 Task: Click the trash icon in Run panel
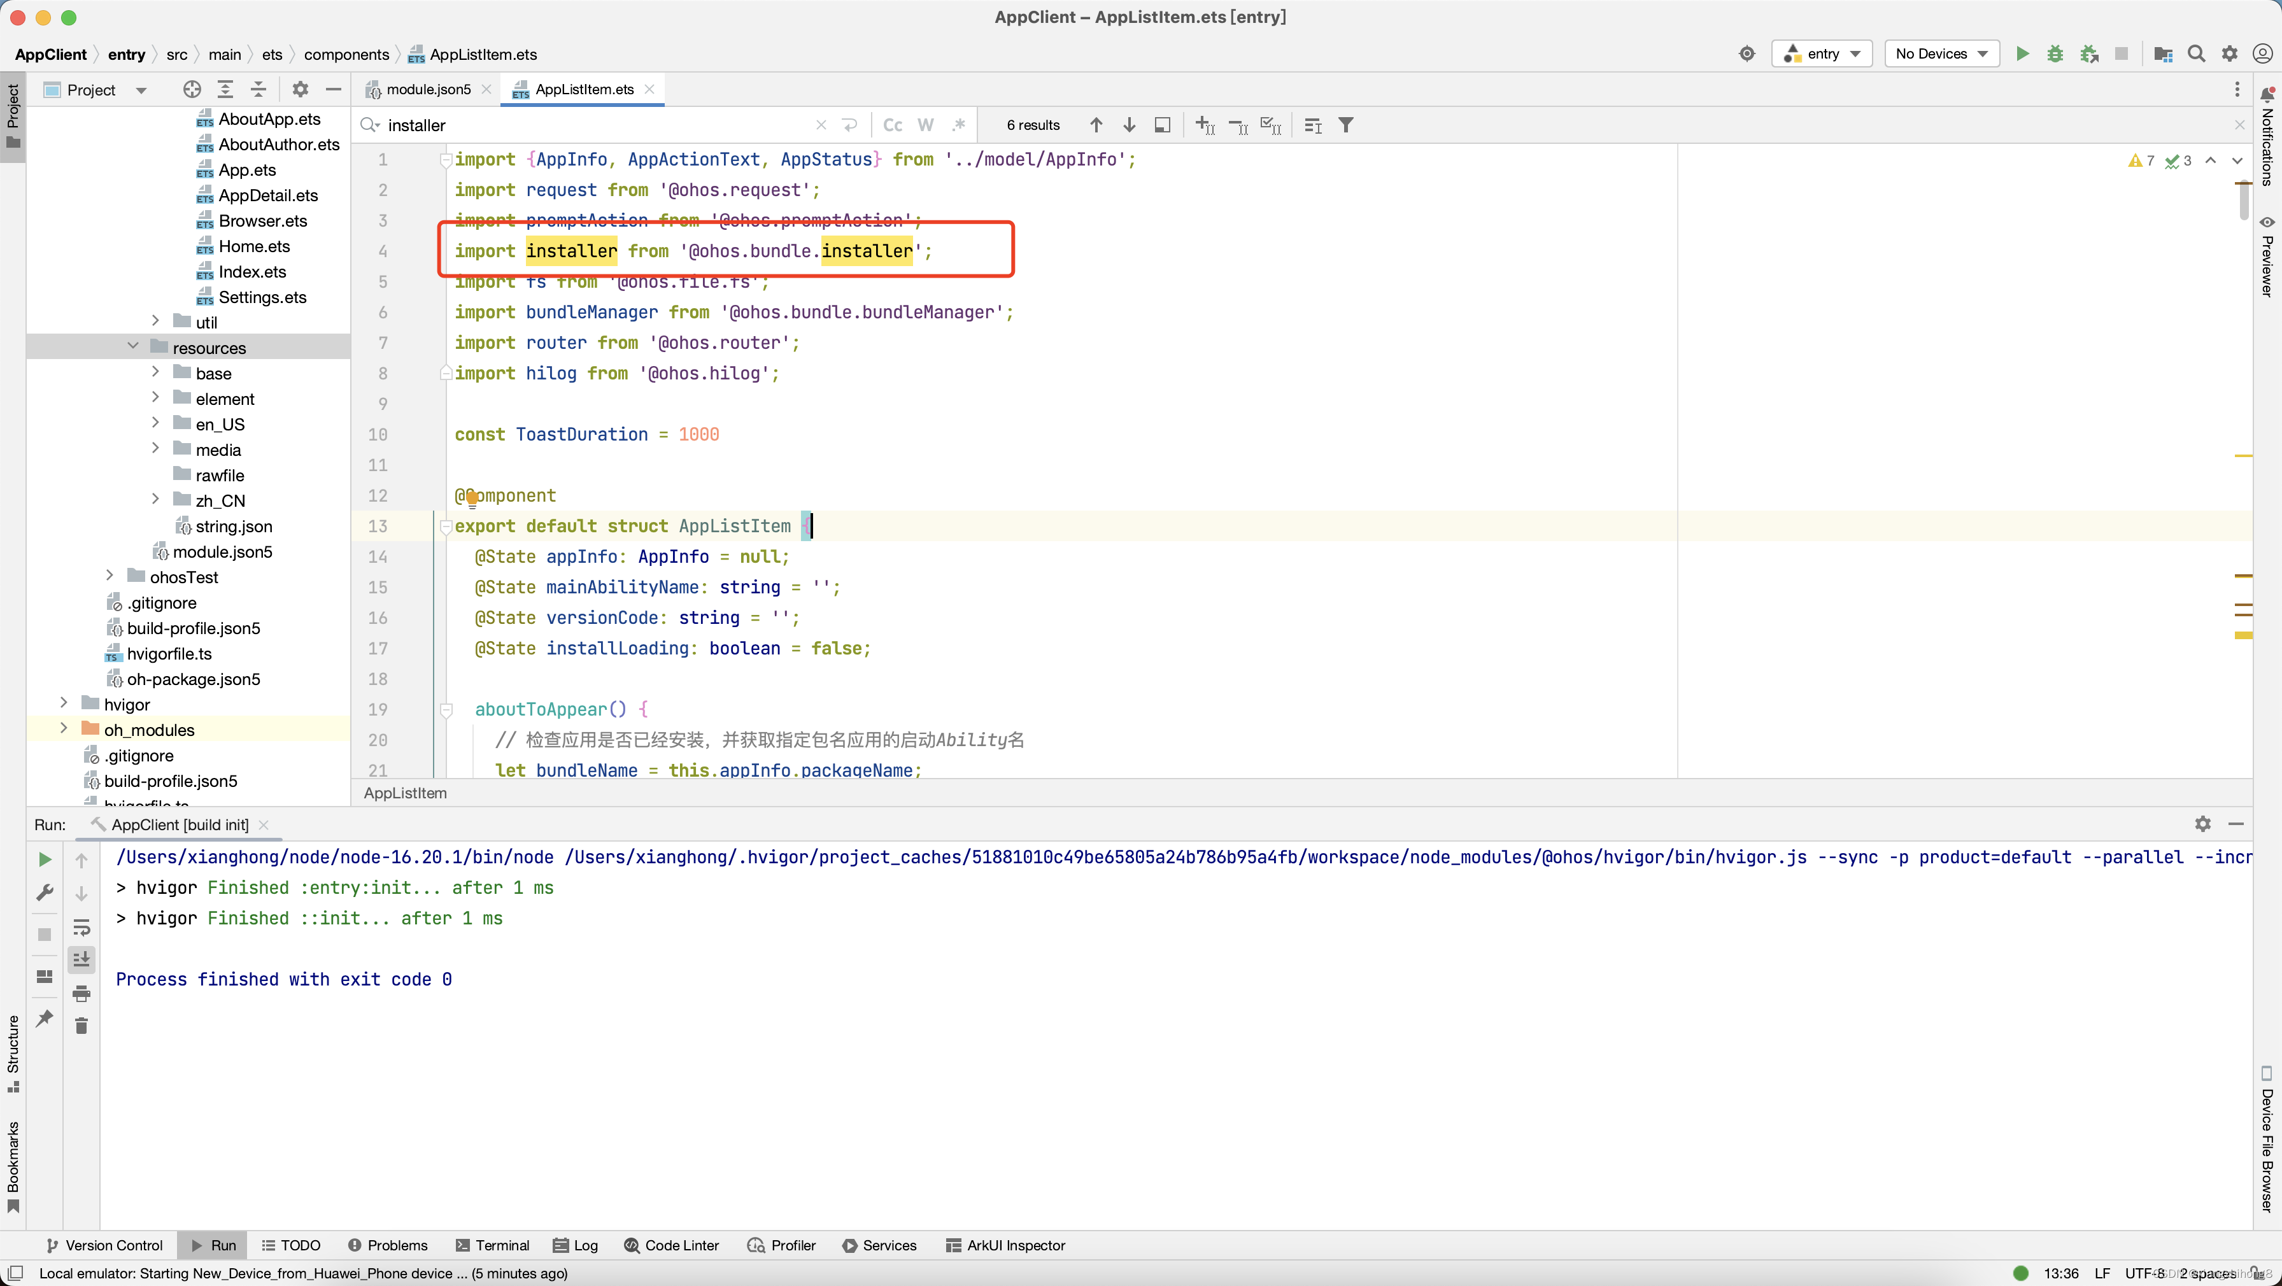point(81,1026)
